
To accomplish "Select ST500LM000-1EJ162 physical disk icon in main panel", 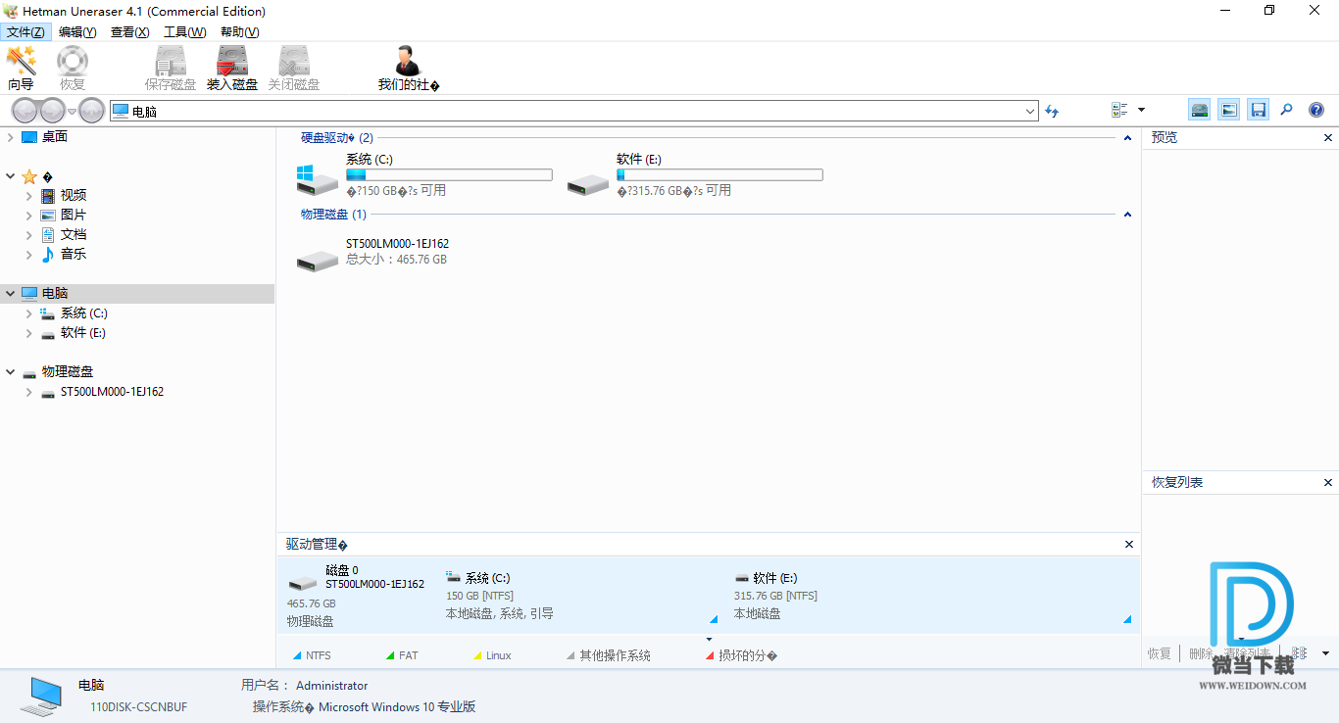I will pyautogui.click(x=318, y=260).
